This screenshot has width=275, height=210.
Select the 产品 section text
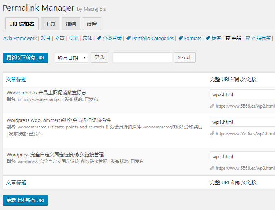pos(236,38)
